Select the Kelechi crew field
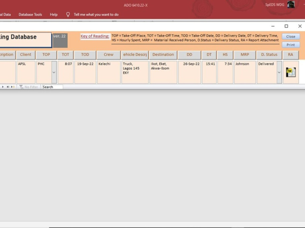Screen dimensions: 305x228 tap(109, 72)
